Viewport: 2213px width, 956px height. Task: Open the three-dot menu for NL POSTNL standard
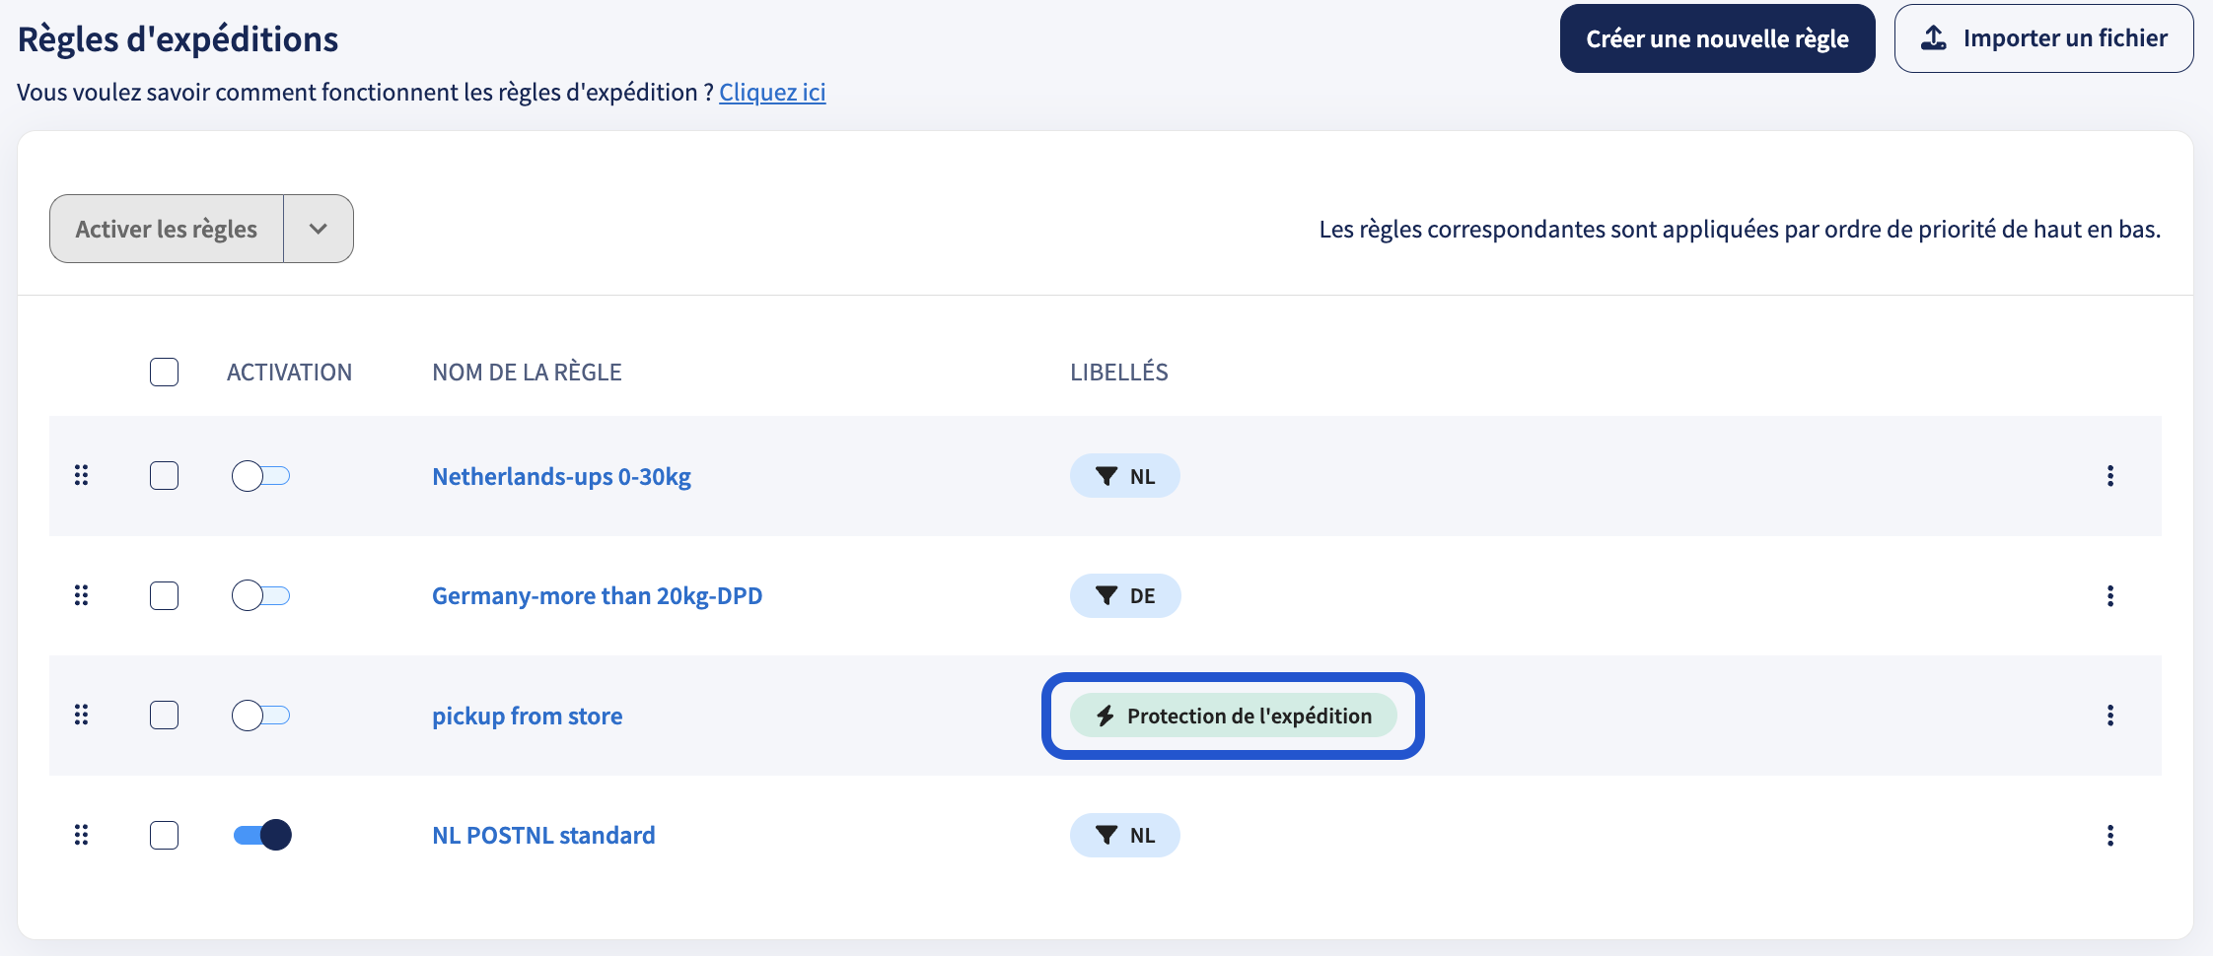[2110, 835]
